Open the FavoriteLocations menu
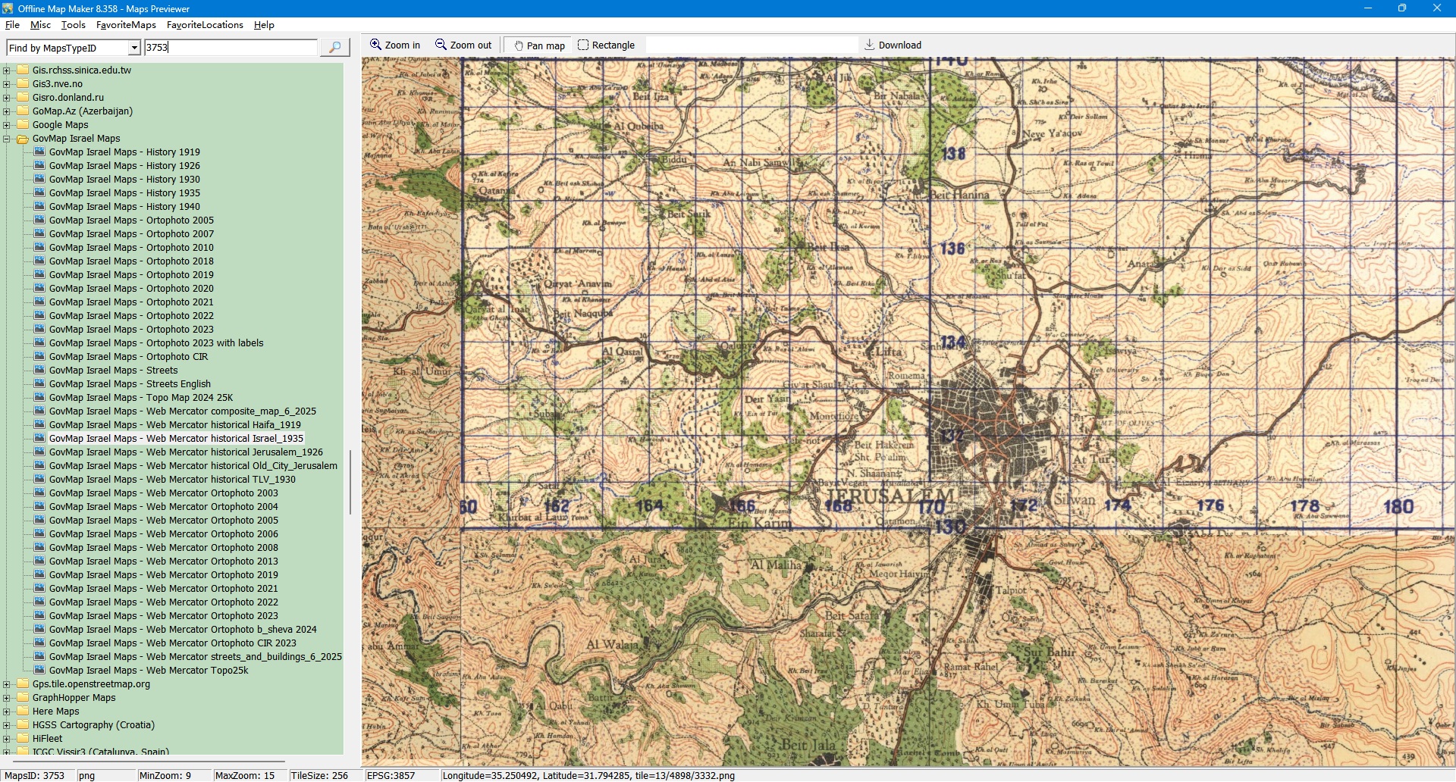 (x=205, y=25)
